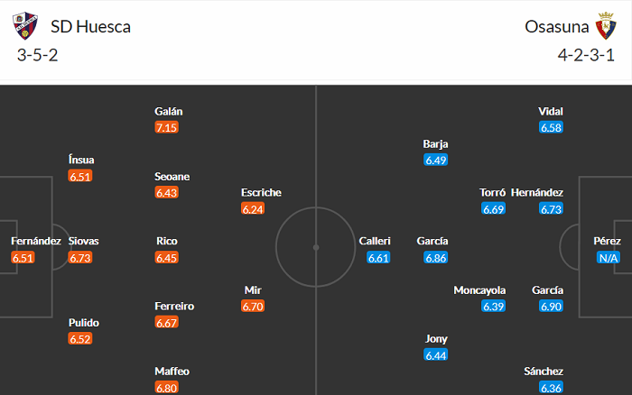Click Torró's 6.69 rating badge
This screenshot has width=632, height=395.
coord(493,208)
